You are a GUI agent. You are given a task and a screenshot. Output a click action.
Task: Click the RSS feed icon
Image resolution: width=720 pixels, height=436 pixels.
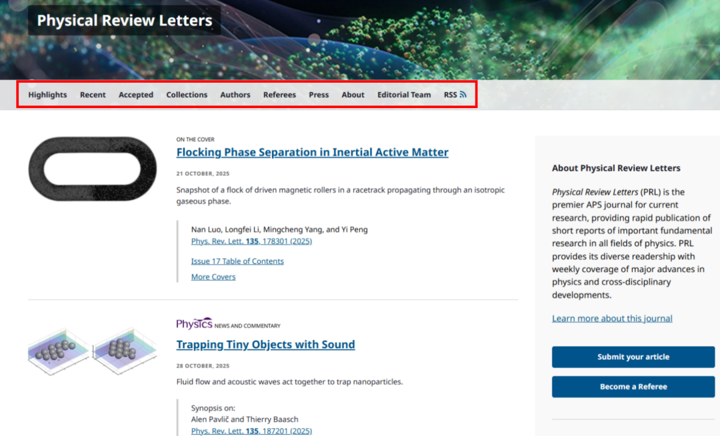(463, 95)
